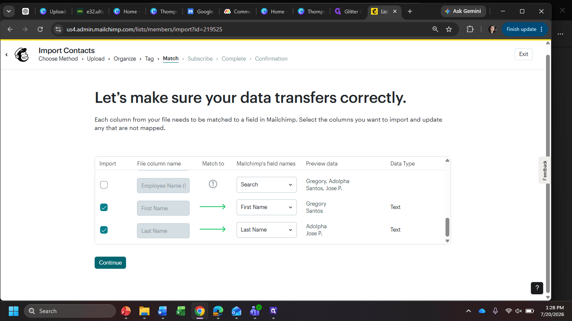Click the Chrome icon in the taskbar
This screenshot has height=321, width=572.
tap(200, 311)
